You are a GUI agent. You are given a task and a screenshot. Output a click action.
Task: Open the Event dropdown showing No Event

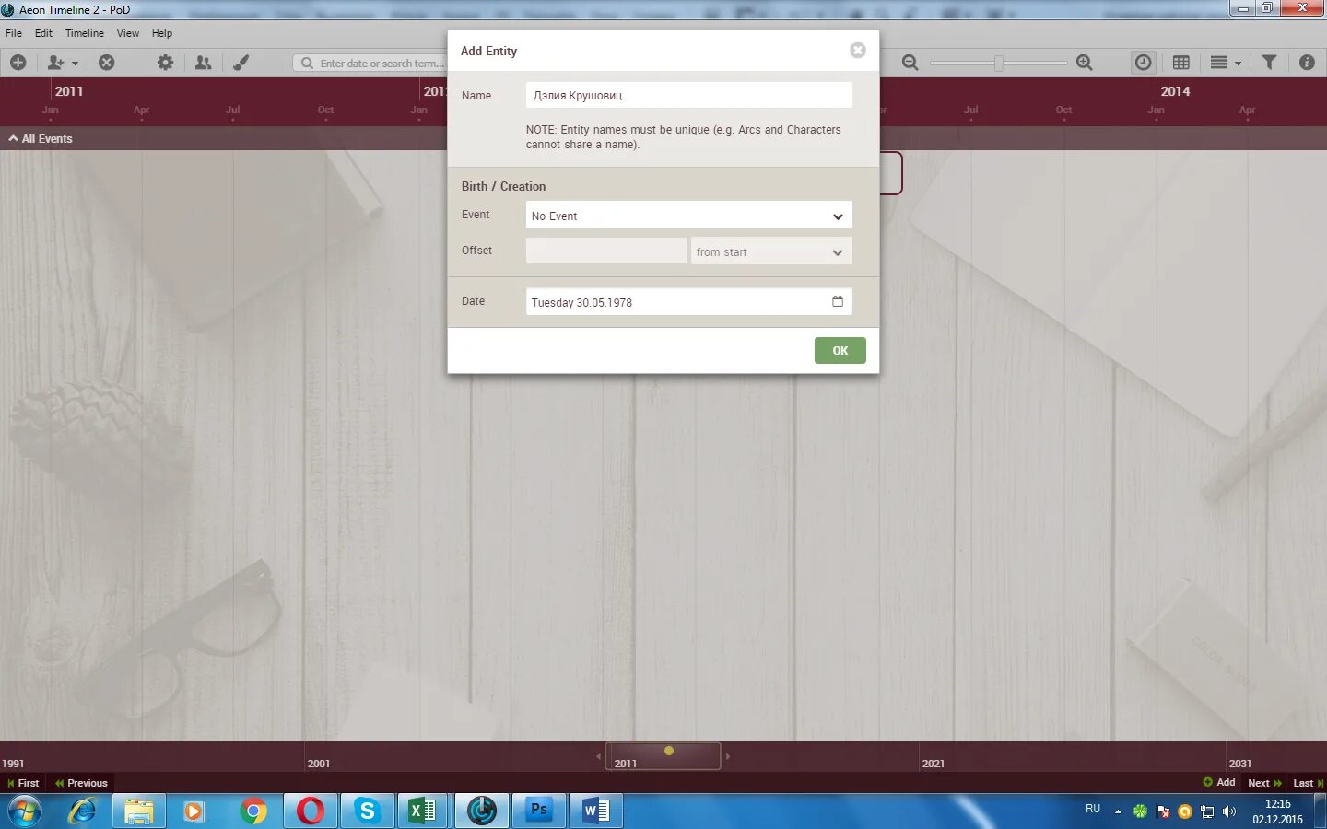tap(689, 216)
